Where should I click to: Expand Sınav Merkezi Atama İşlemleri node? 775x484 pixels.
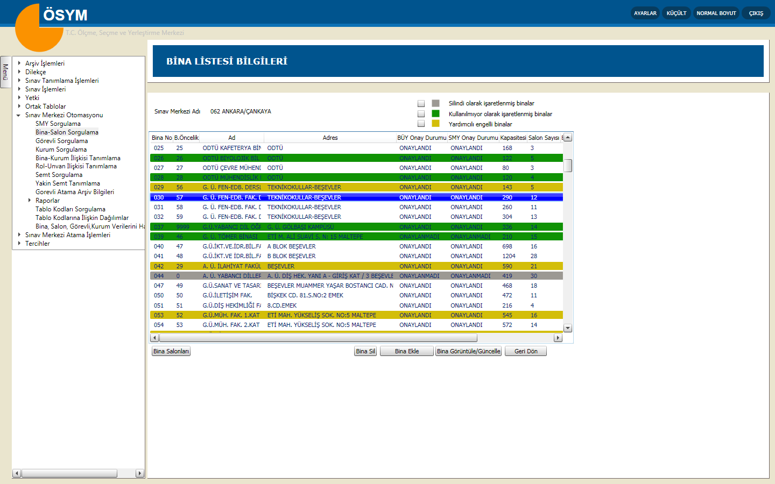tap(19, 234)
